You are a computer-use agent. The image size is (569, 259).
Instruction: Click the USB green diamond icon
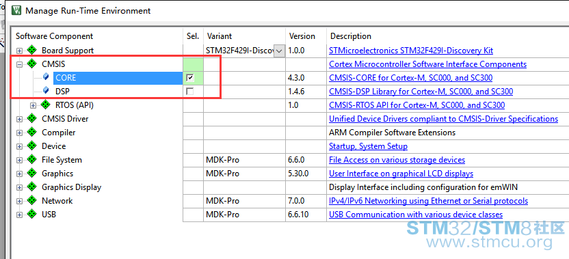(x=32, y=215)
